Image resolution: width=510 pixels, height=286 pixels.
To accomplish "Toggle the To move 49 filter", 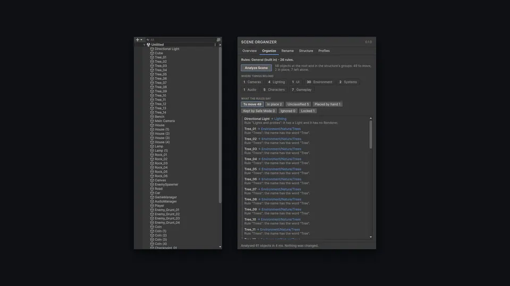I will [x=252, y=104].
